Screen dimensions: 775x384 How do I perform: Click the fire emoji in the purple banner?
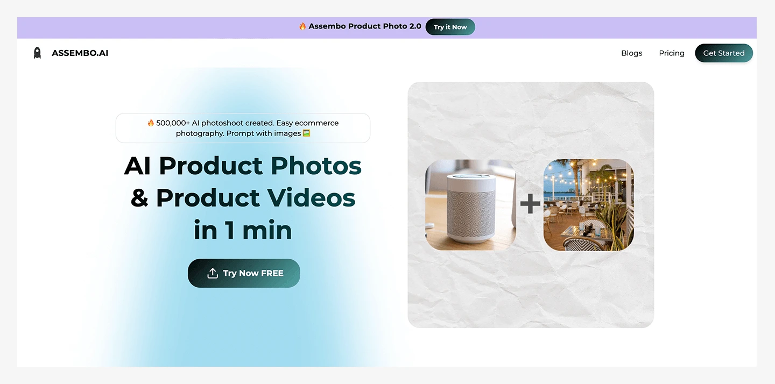tap(302, 26)
